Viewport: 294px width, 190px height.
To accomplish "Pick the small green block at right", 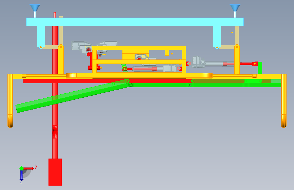I will click(x=260, y=68).
